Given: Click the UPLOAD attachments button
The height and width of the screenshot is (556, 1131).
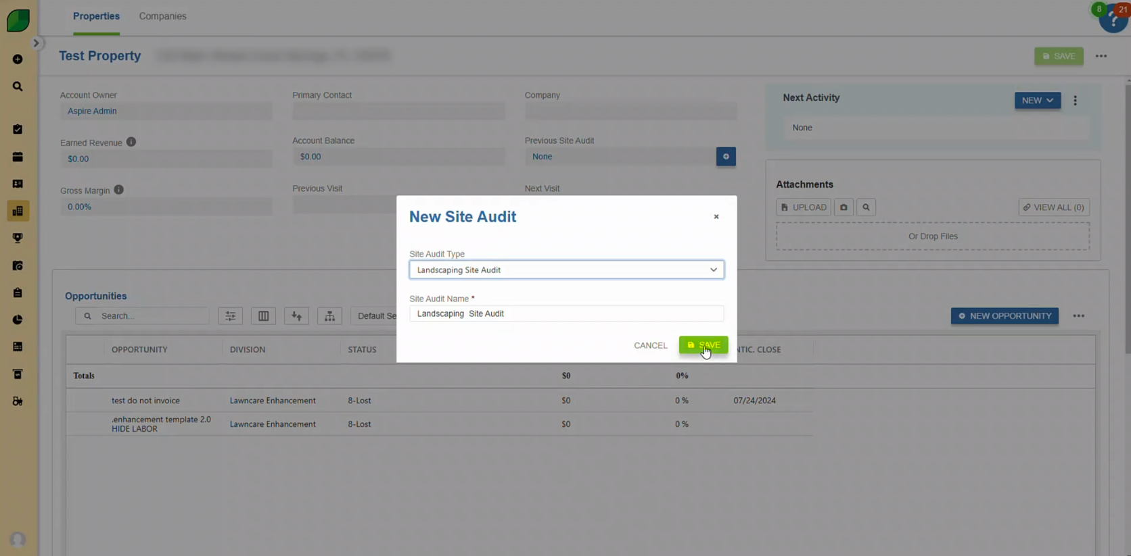Looking at the screenshot, I should click(x=804, y=207).
